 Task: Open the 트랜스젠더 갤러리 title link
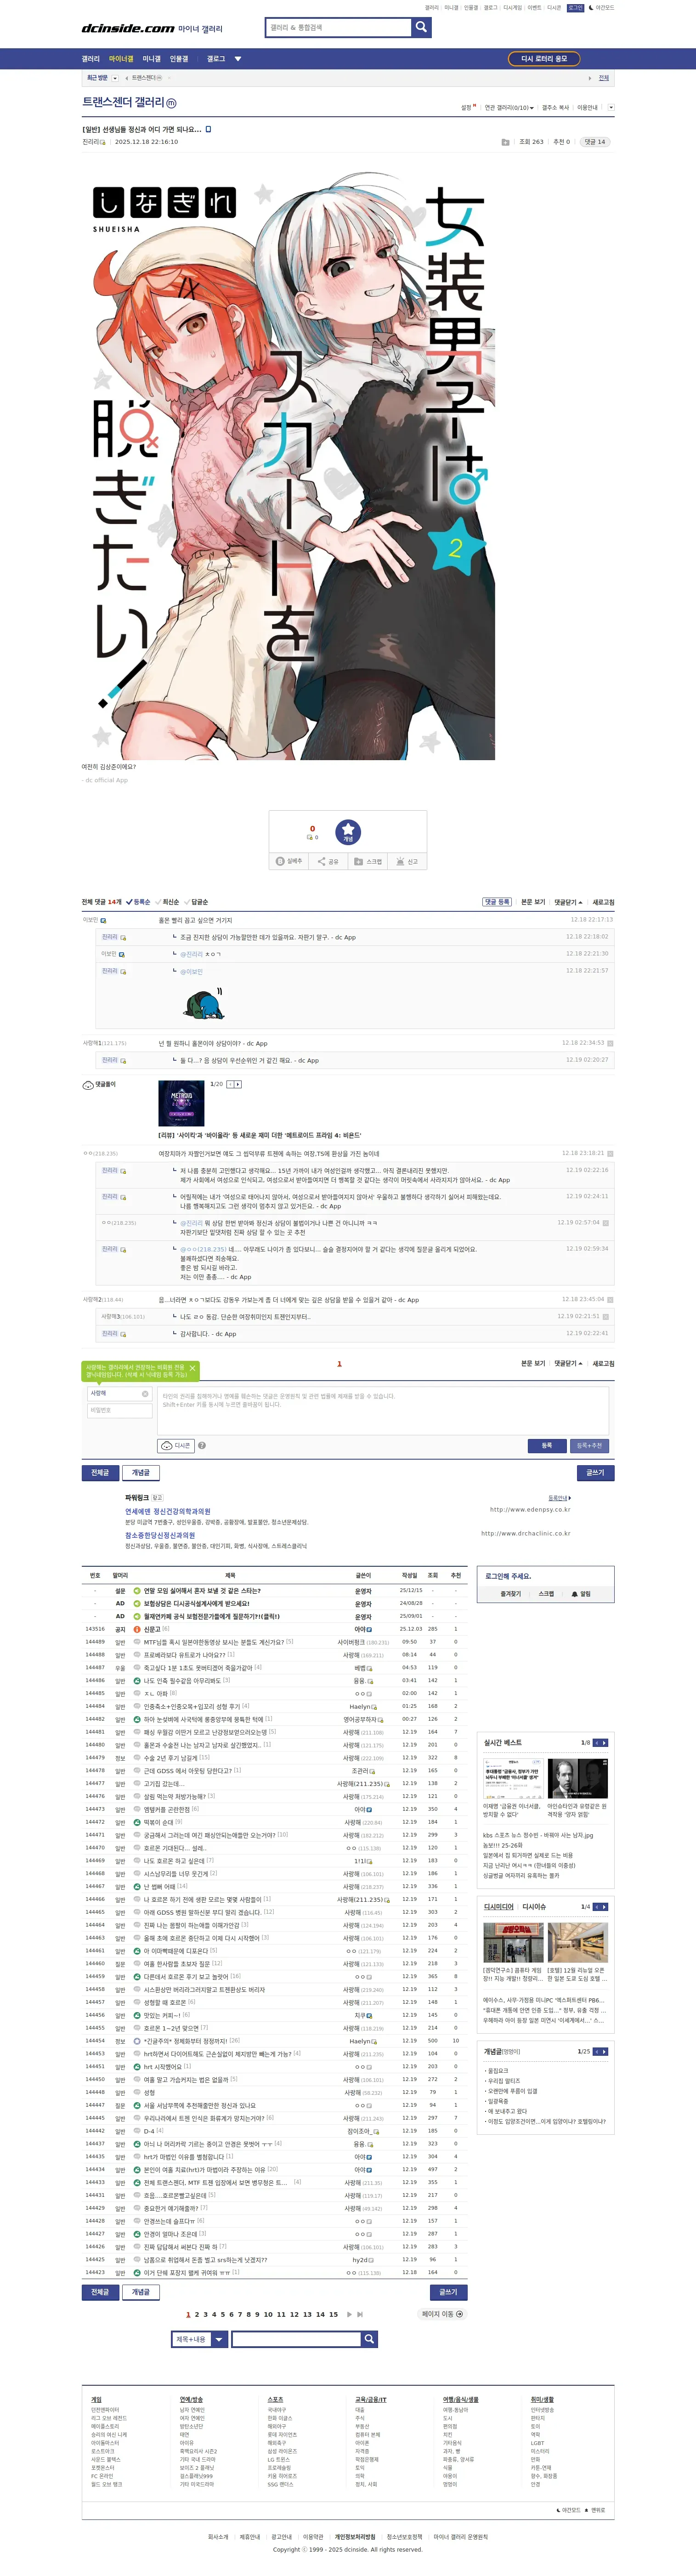click(123, 102)
